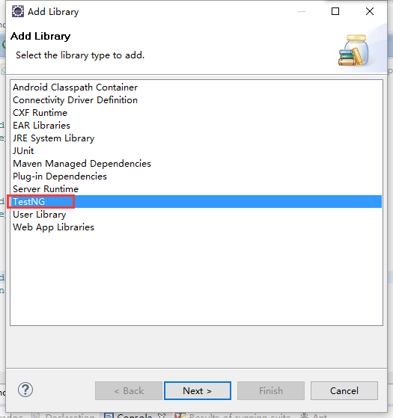The height and width of the screenshot is (418, 393).
Task: Select Server Runtime item
Action: pyautogui.click(x=46, y=189)
